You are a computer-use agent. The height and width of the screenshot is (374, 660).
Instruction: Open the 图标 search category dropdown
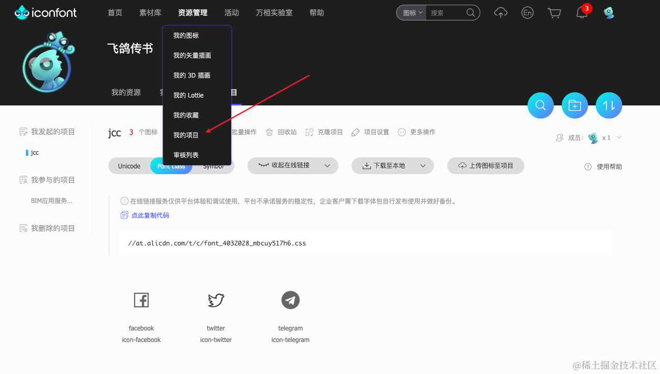(411, 13)
